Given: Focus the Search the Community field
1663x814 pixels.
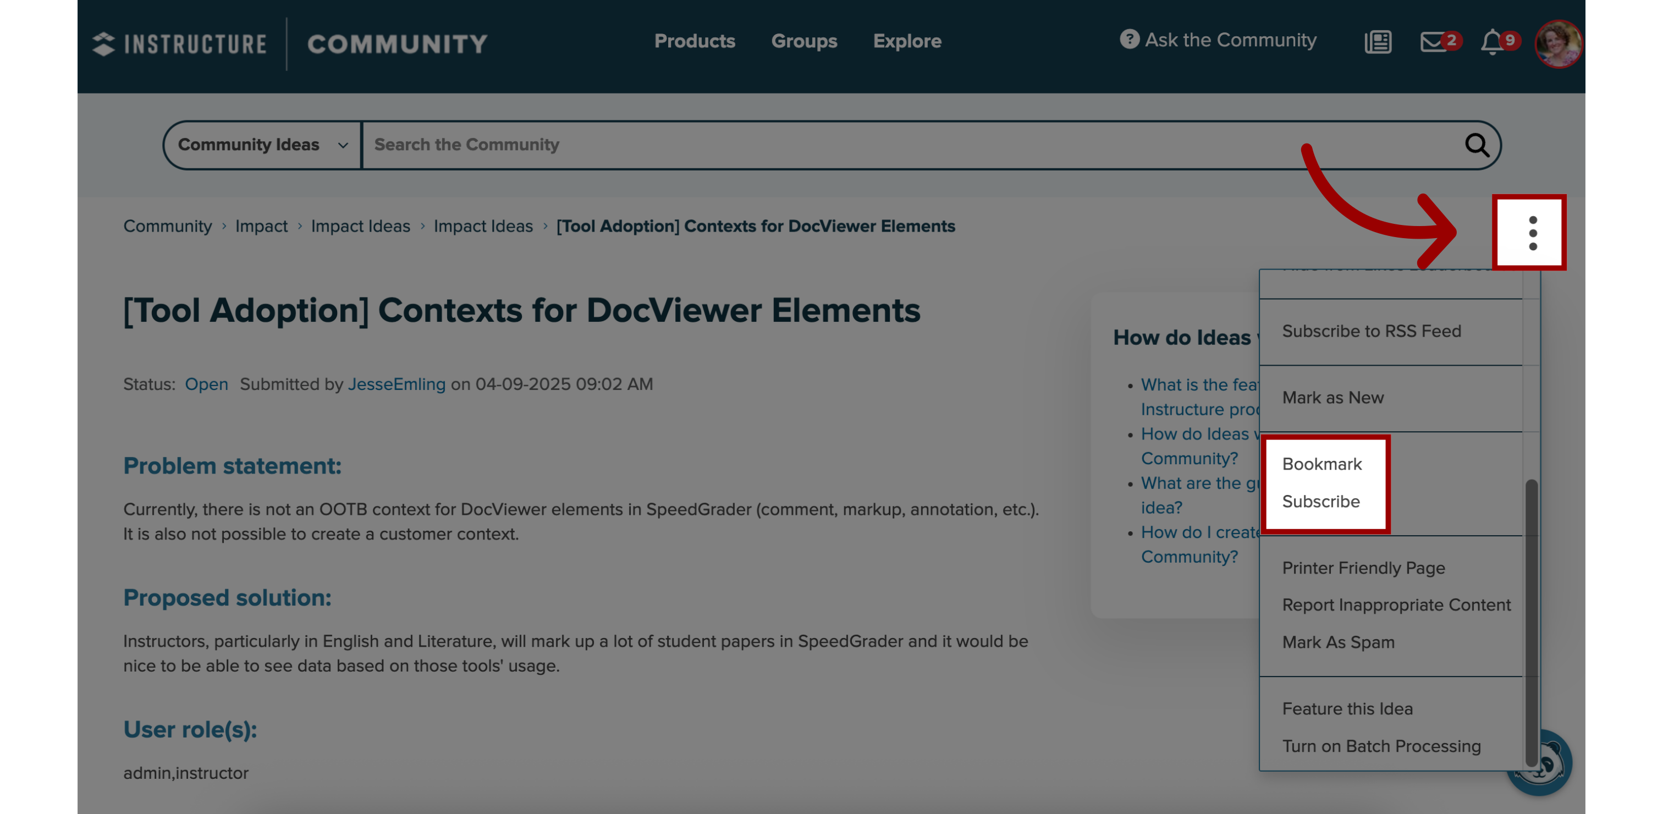Looking at the screenshot, I should (x=910, y=145).
